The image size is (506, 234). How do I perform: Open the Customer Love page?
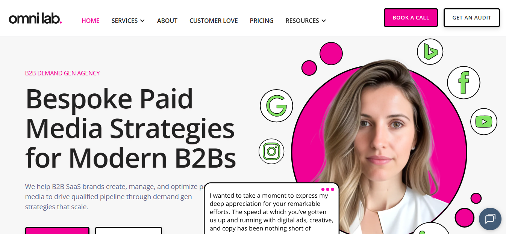click(x=214, y=21)
